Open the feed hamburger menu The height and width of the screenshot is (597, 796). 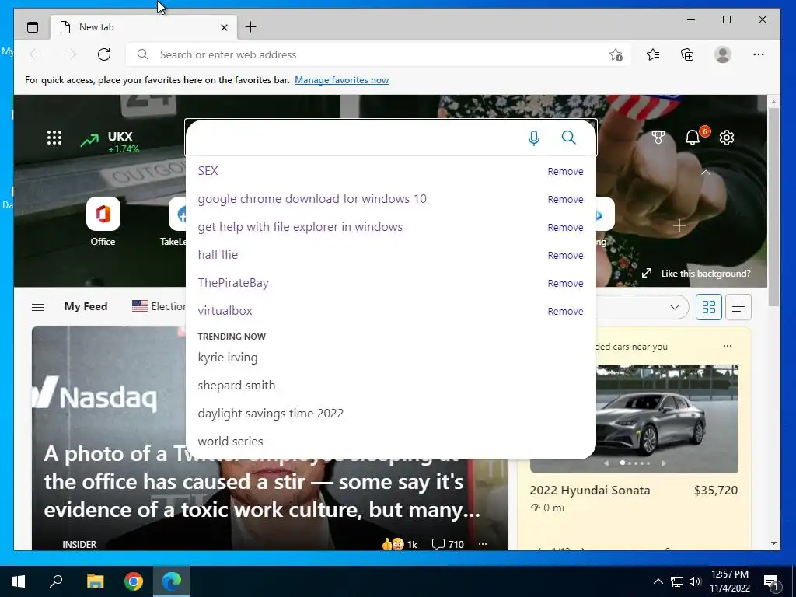(38, 307)
